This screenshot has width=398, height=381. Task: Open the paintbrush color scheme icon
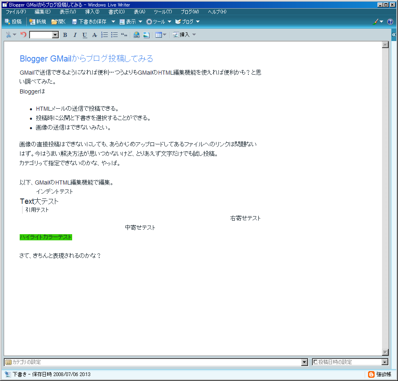coord(376,22)
